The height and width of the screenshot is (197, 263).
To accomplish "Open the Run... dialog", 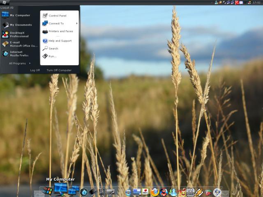I will point(53,56).
